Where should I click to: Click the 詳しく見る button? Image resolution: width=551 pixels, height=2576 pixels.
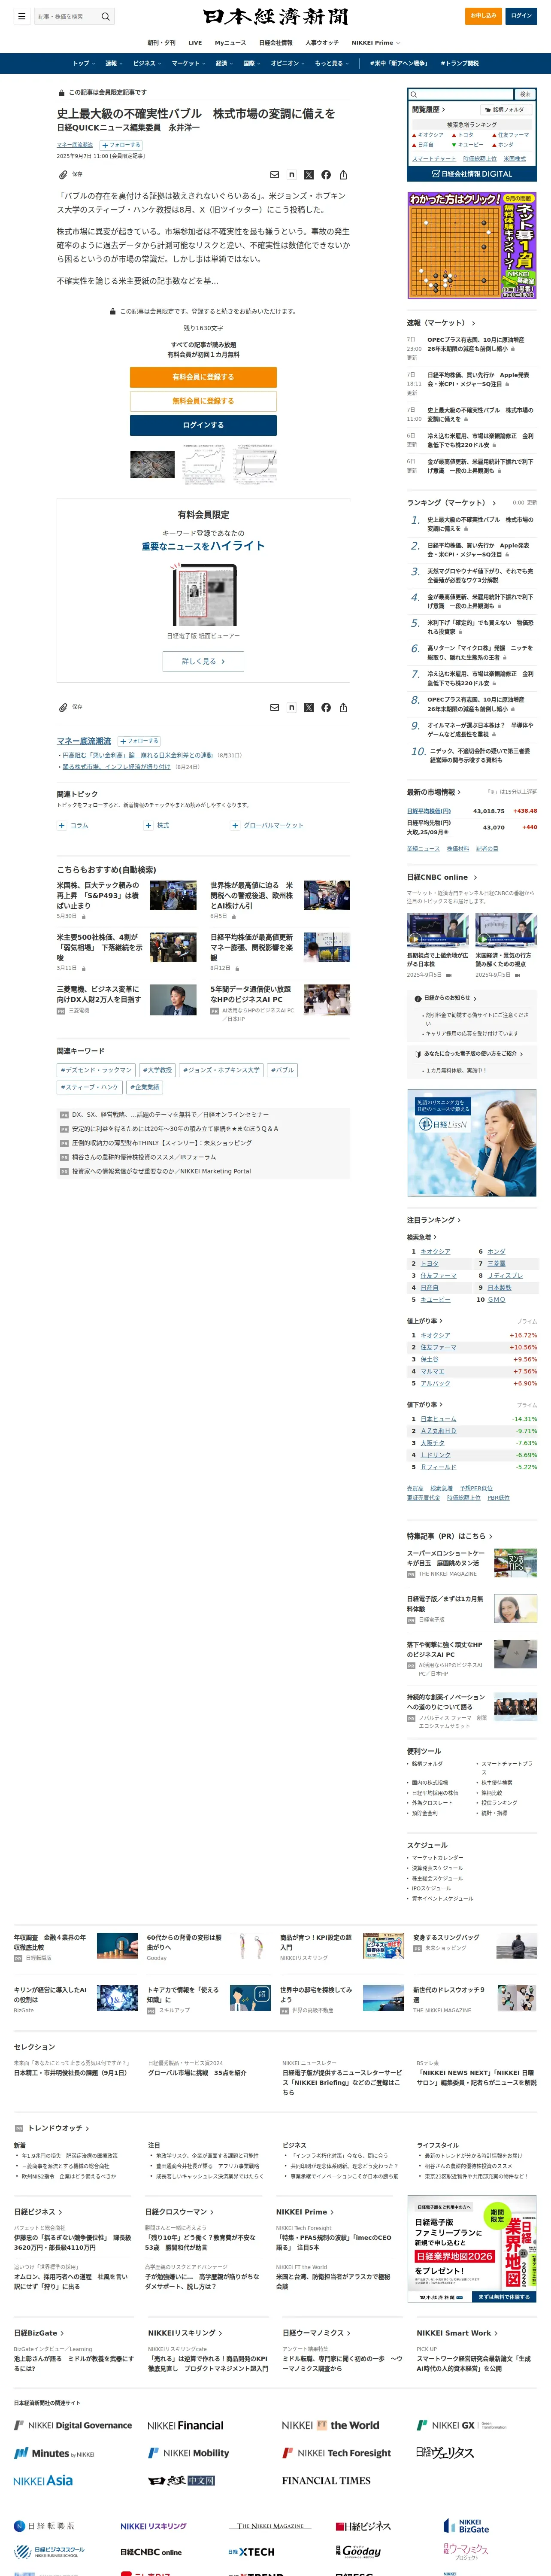[x=203, y=661]
